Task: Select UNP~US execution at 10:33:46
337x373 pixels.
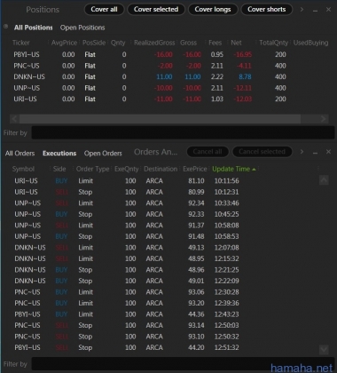Action: (x=164, y=203)
